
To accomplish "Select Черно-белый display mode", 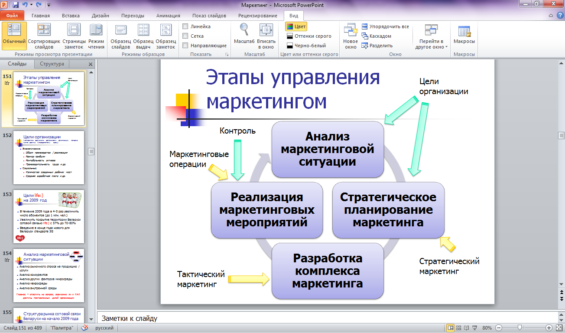I will pos(306,46).
